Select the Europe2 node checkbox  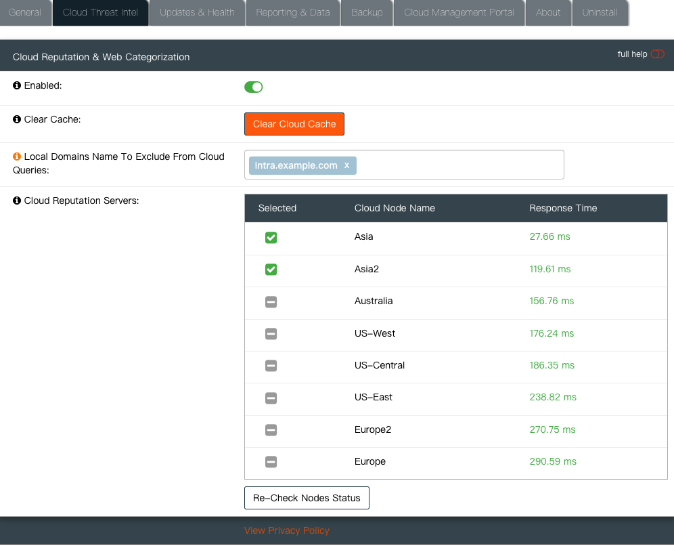pos(271,430)
